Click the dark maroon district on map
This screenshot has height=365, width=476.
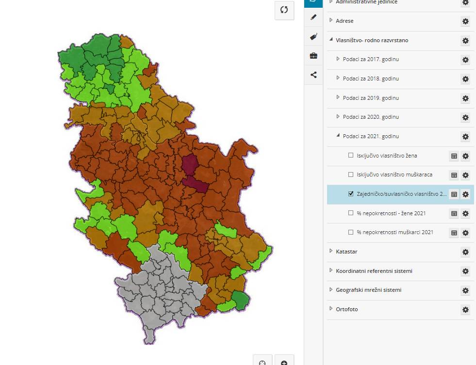click(x=192, y=172)
